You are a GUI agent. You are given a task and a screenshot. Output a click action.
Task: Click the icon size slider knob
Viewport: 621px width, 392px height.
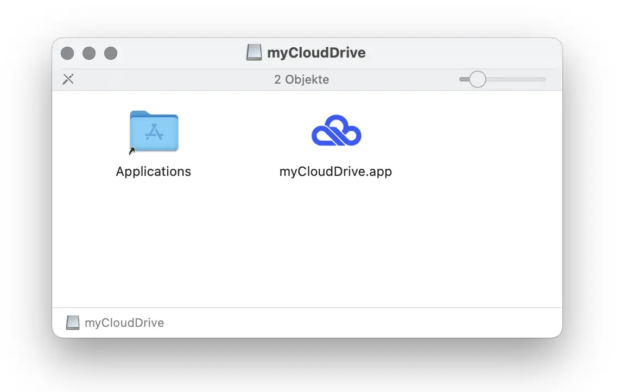click(x=478, y=79)
